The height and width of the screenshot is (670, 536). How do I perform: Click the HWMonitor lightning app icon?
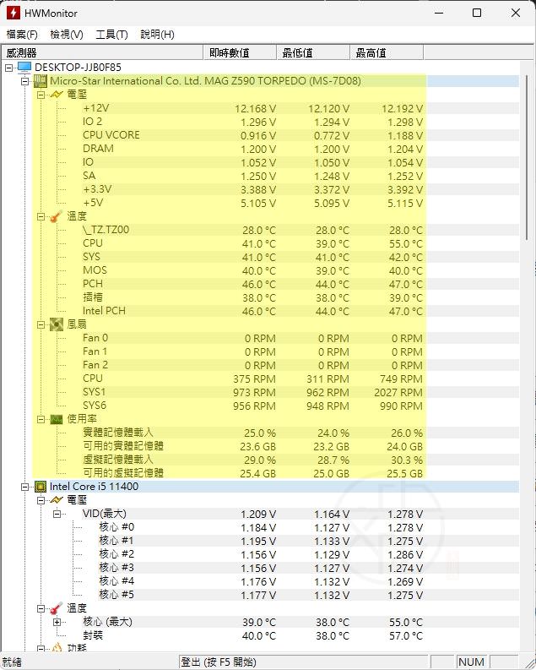click(x=14, y=13)
